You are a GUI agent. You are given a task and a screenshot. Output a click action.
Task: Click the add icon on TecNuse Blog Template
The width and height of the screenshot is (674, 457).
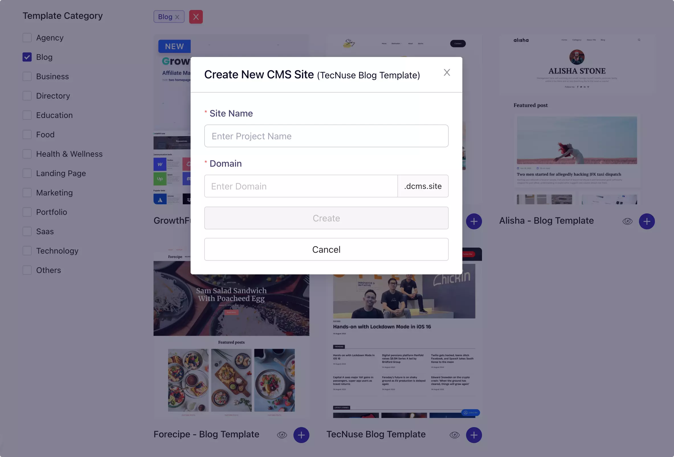tap(474, 435)
